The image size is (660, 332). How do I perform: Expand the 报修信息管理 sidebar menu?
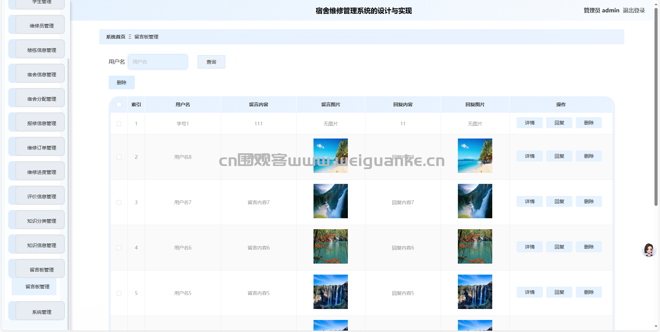(x=37, y=122)
